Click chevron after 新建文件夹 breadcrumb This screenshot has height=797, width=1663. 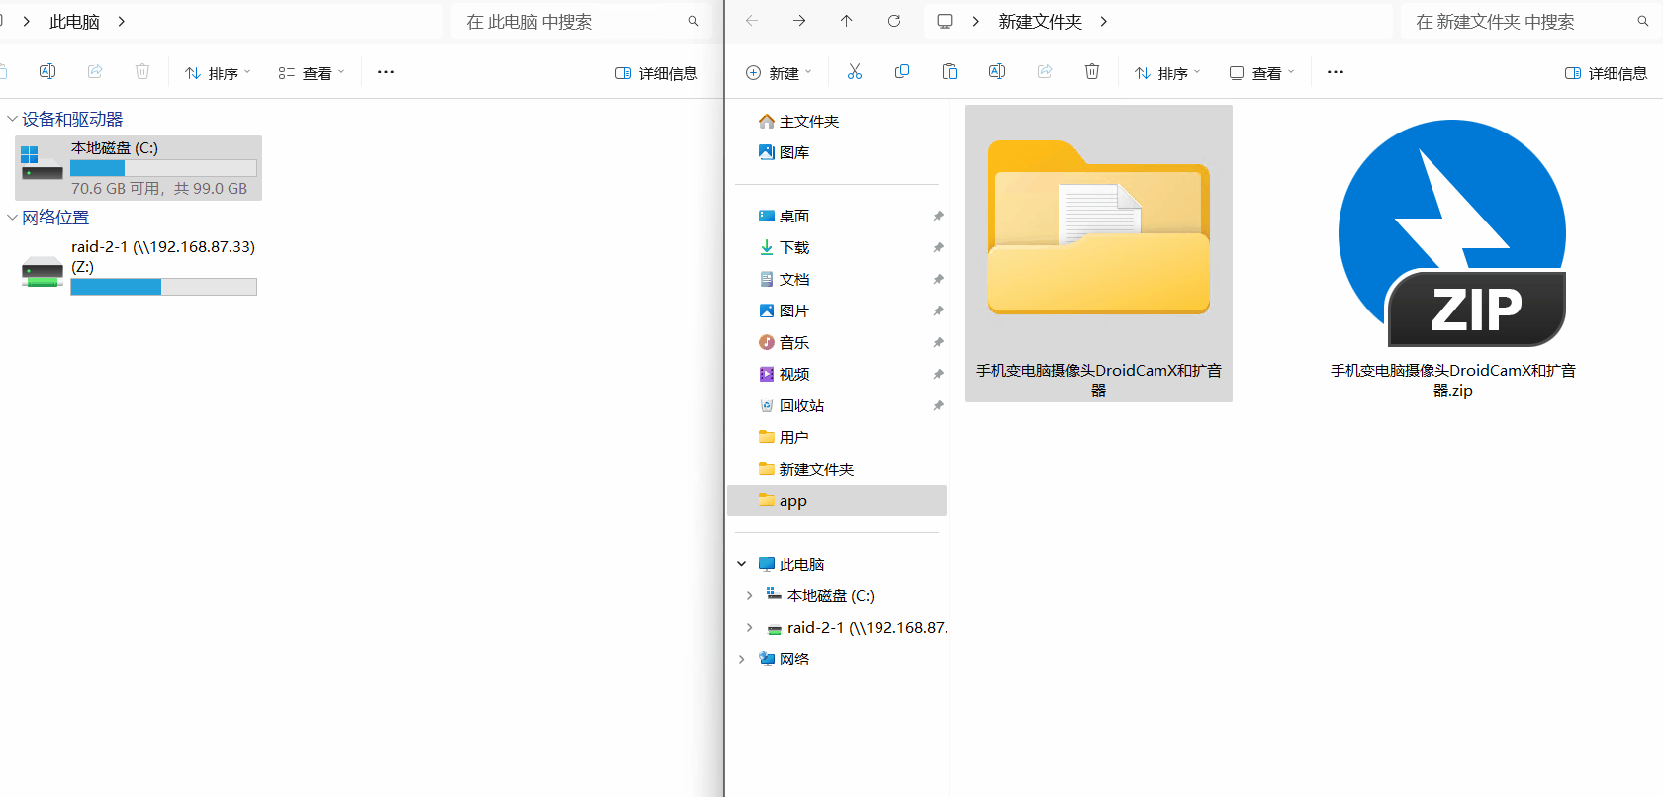coord(1104,21)
